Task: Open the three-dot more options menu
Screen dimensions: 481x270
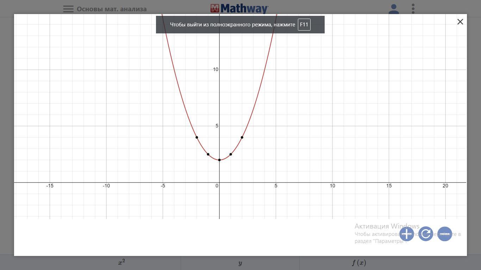Action: pyautogui.click(x=413, y=9)
